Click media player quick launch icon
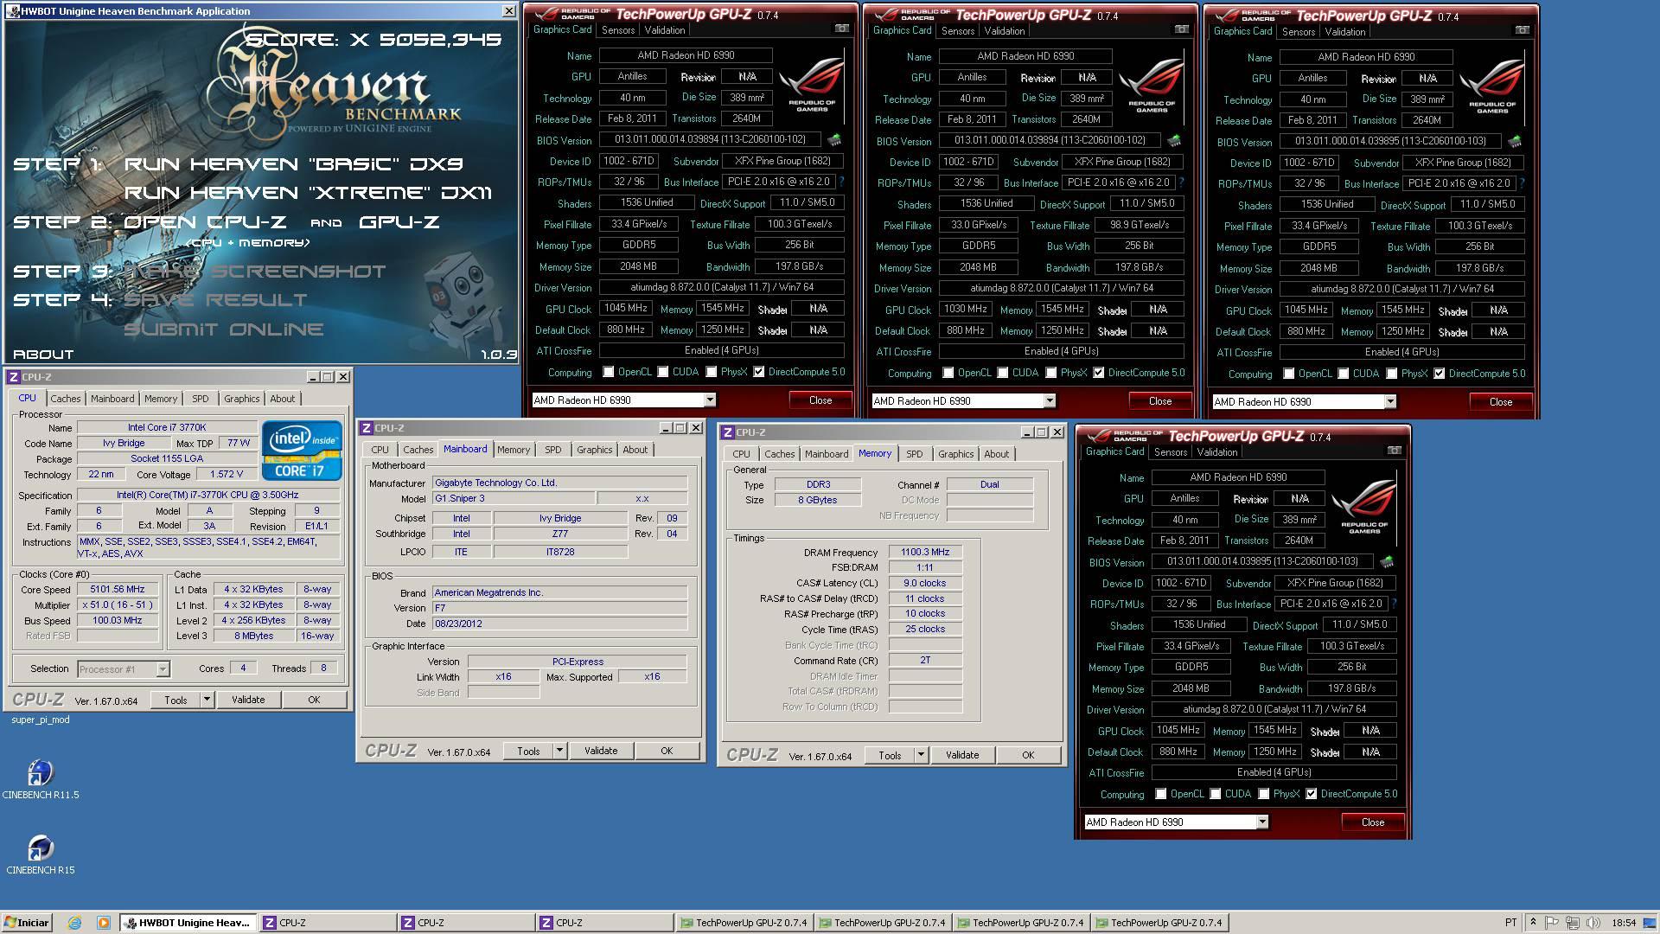Image resolution: width=1660 pixels, height=934 pixels. (x=103, y=923)
